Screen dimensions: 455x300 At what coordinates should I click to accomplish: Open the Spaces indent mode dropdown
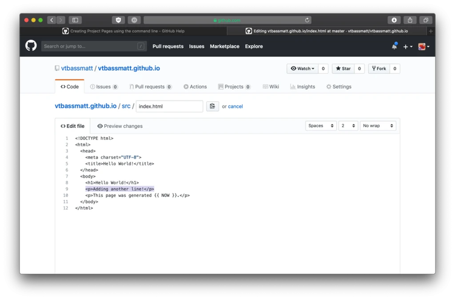point(320,126)
